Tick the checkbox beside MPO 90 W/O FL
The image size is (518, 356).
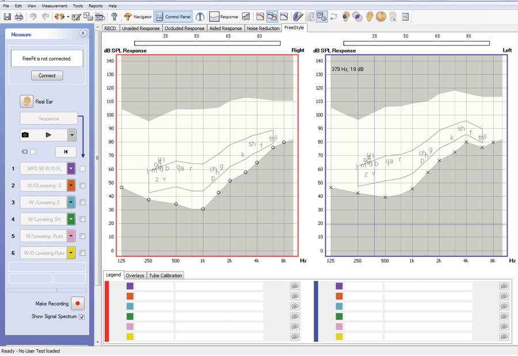point(83,169)
